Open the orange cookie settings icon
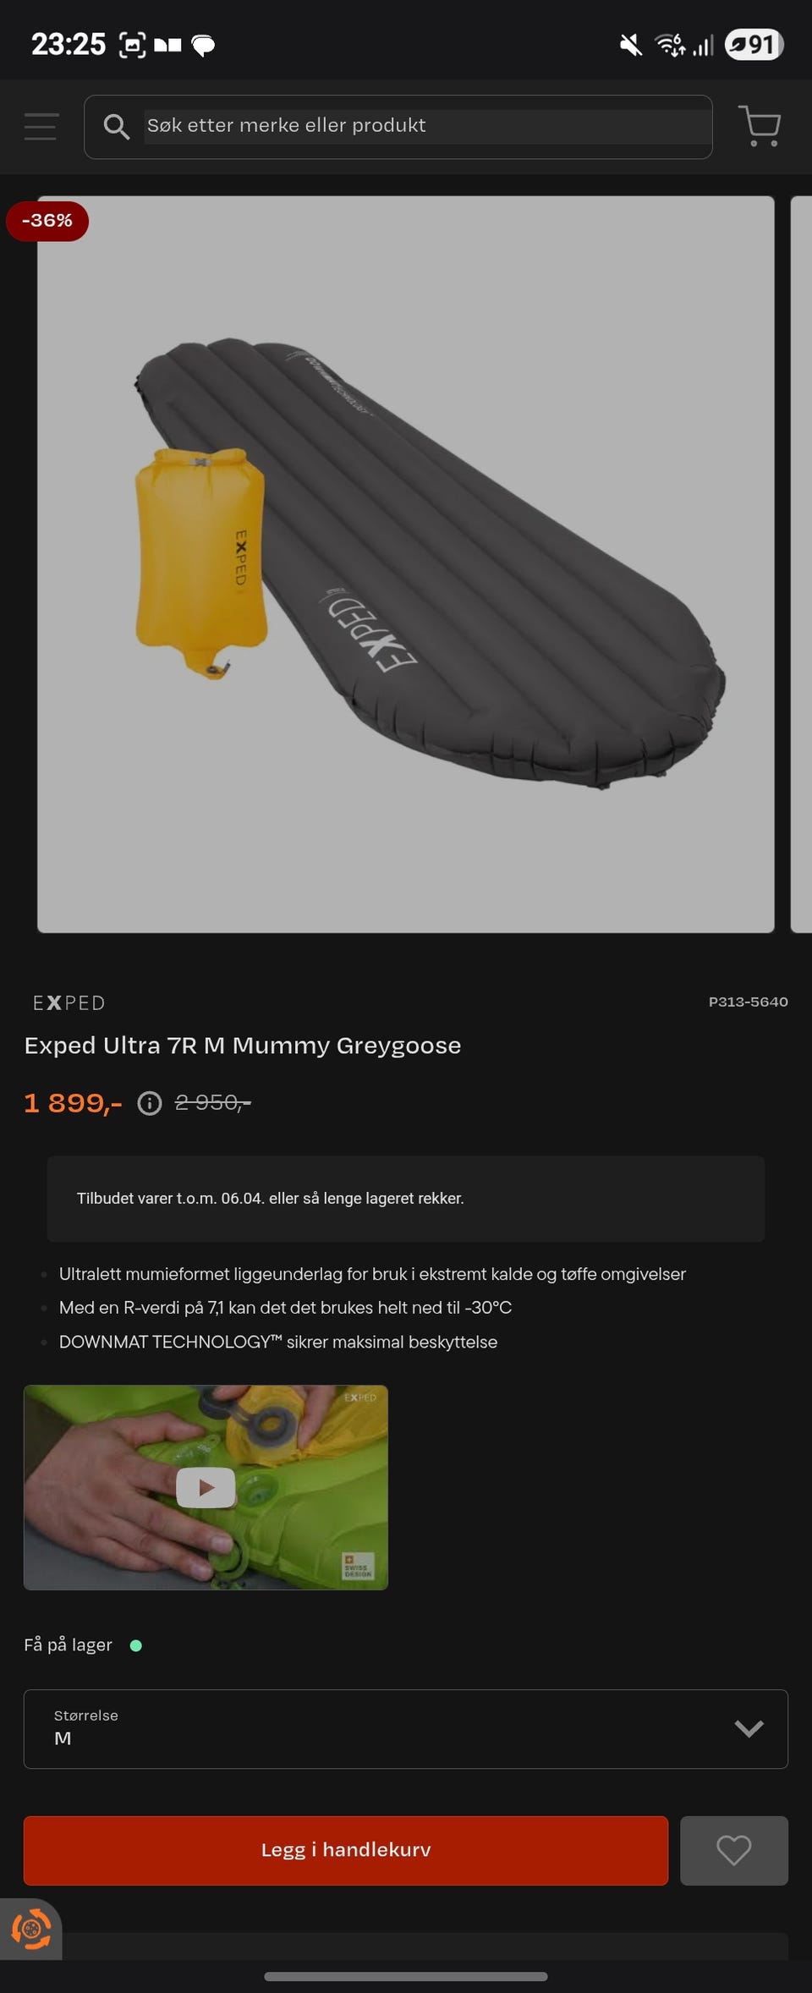This screenshot has width=812, height=1993. click(30, 1930)
